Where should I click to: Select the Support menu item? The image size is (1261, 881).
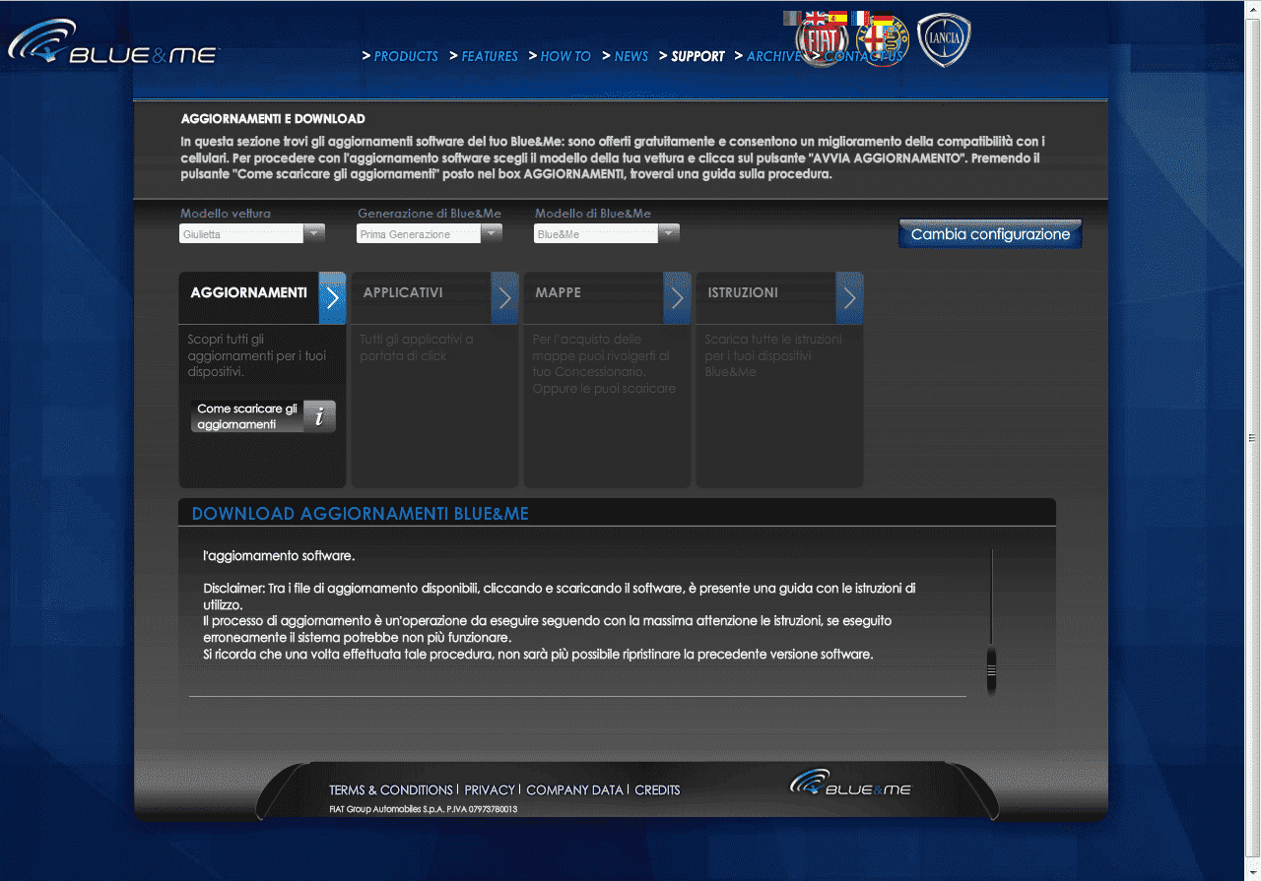[697, 56]
